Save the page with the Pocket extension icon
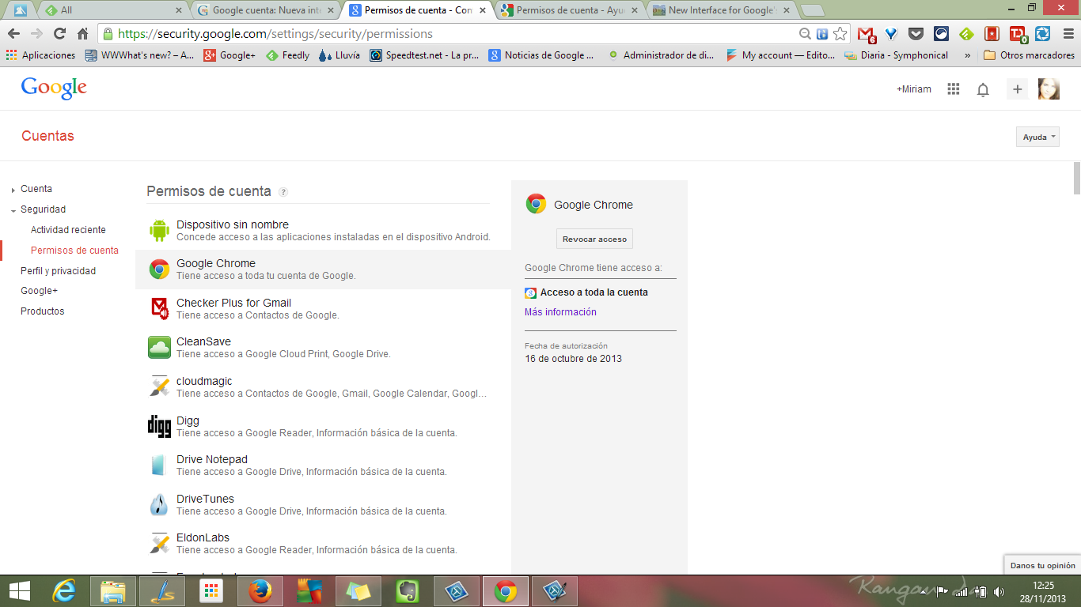1081x607 pixels. [914, 35]
